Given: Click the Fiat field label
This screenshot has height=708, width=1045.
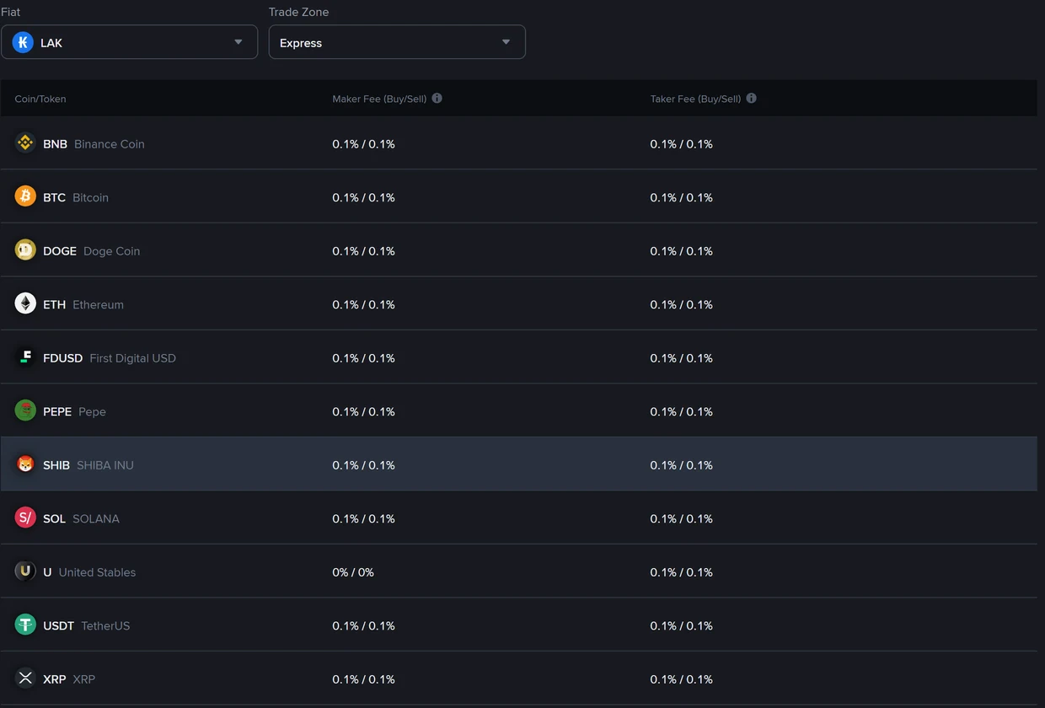Looking at the screenshot, I should 11,12.
